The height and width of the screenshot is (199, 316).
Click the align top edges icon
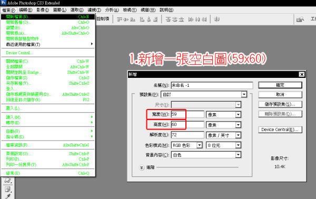coord(120,19)
